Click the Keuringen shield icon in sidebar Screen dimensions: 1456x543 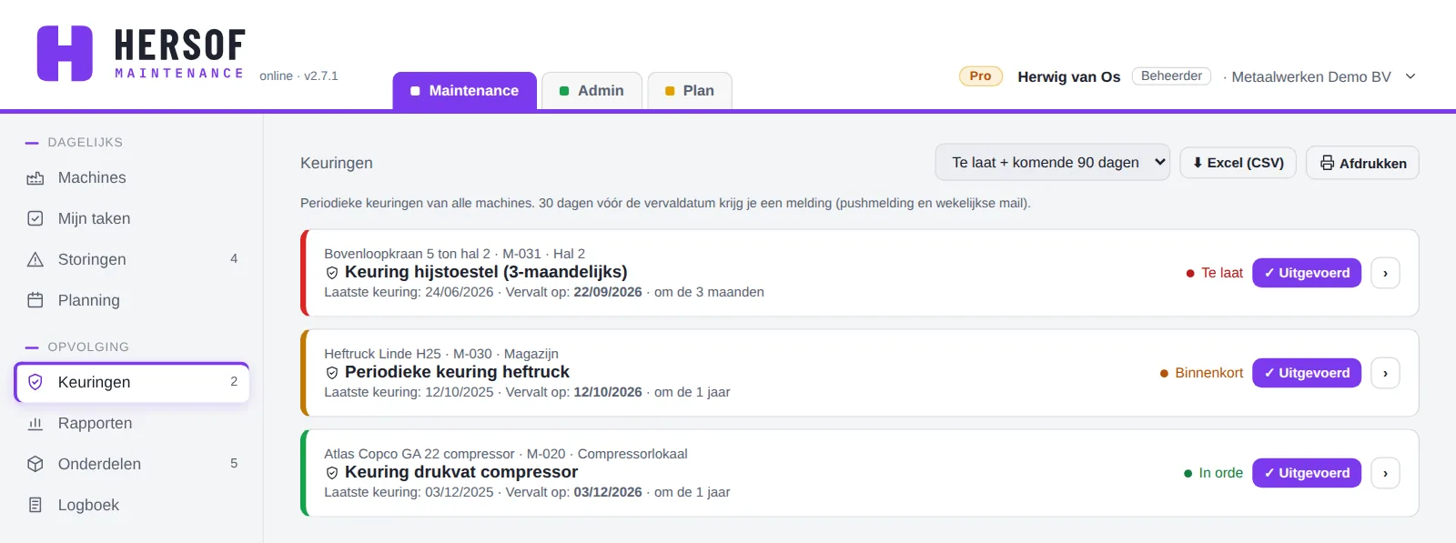[35, 382]
